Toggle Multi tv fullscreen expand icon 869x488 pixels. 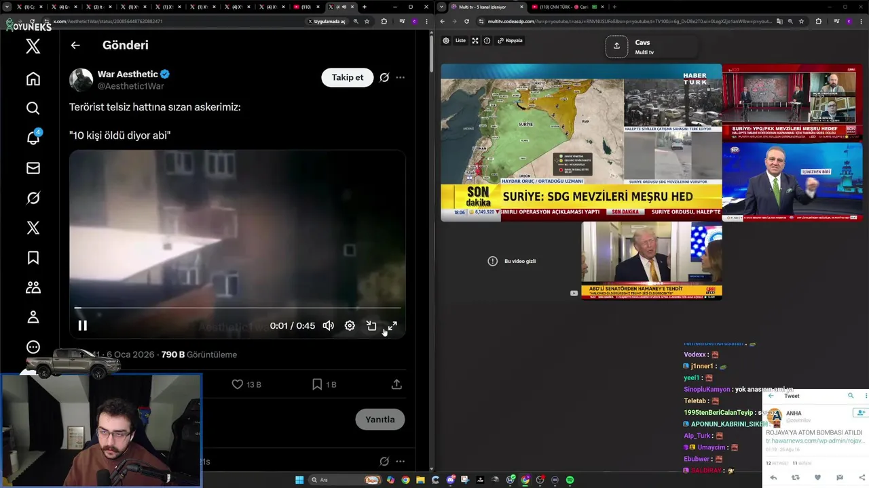[x=475, y=41]
